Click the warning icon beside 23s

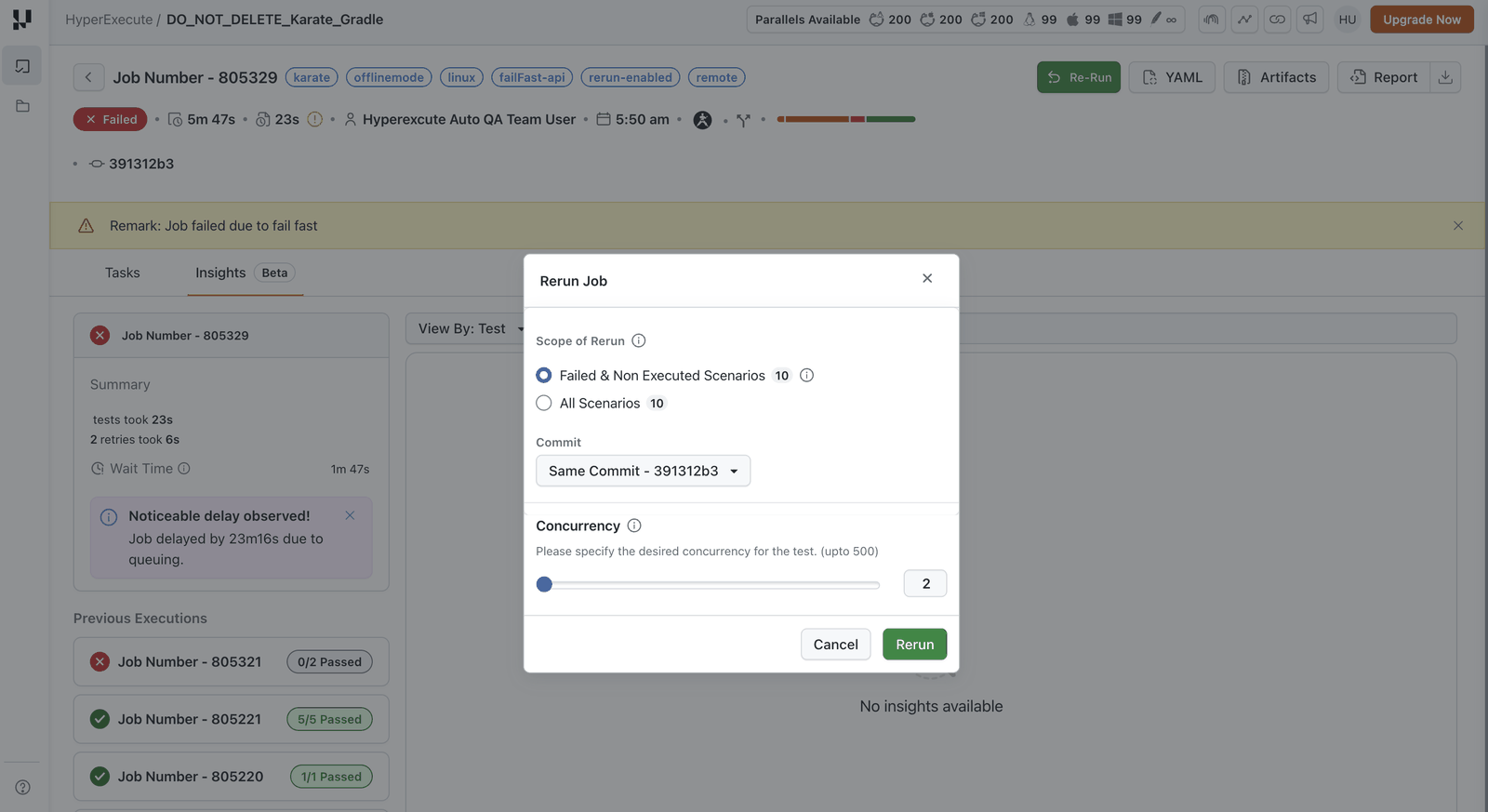(x=314, y=119)
